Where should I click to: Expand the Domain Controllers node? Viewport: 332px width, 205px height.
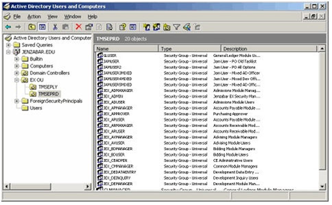coord(16,73)
